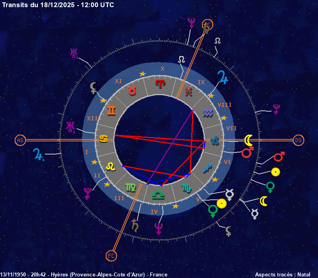The height and width of the screenshot is (278, 318).
Task: Select the yellow Moon glyph on the Descendant line
Action: point(249,140)
